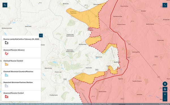Click Claimed Russian Control yellow swatch
Image resolution: width=170 pixels, height=105 pixels.
(x=7, y=64)
